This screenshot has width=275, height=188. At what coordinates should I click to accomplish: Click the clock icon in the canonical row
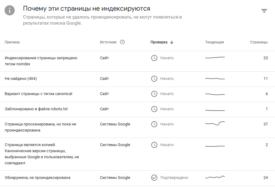coord(154,94)
